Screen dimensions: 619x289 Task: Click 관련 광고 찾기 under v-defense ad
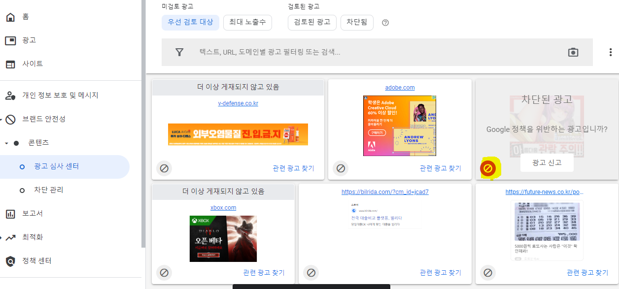coord(293,168)
